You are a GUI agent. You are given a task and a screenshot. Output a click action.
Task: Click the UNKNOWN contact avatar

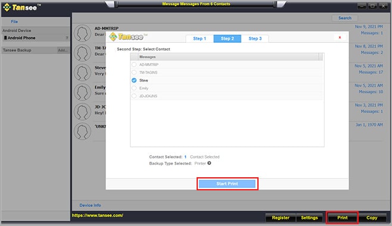(82, 131)
